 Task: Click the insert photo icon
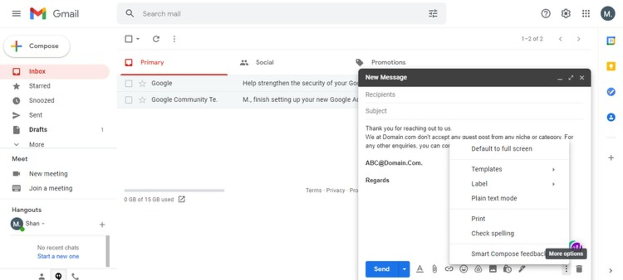pos(493,269)
